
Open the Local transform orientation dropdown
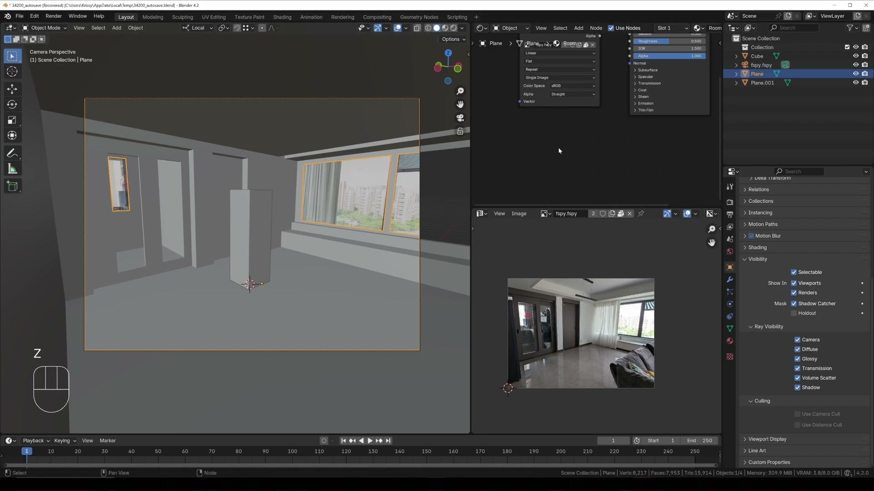coord(198,28)
